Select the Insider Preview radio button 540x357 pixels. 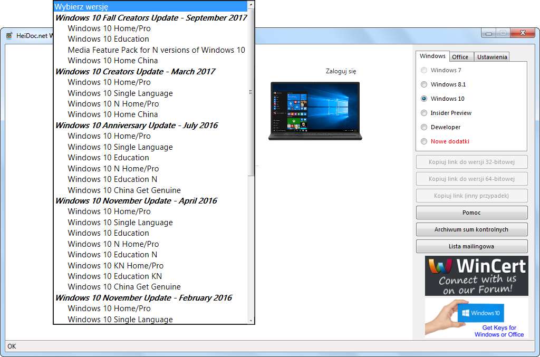424,113
